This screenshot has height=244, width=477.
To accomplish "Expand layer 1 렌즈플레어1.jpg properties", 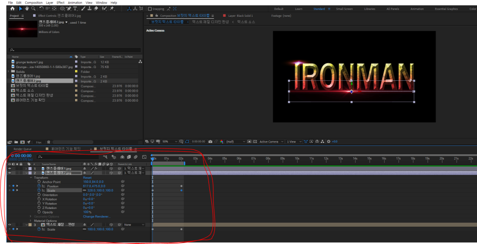I will (26, 169).
